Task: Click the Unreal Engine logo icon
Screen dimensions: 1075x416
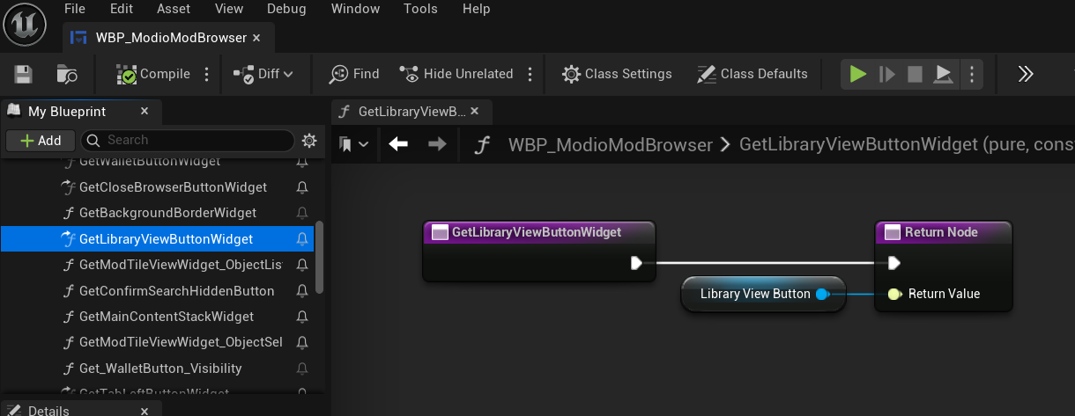Action: (x=25, y=24)
